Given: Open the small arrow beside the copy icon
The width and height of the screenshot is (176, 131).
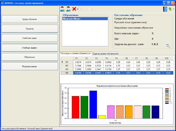Looking at the screenshot, I should [x=174, y=9].
